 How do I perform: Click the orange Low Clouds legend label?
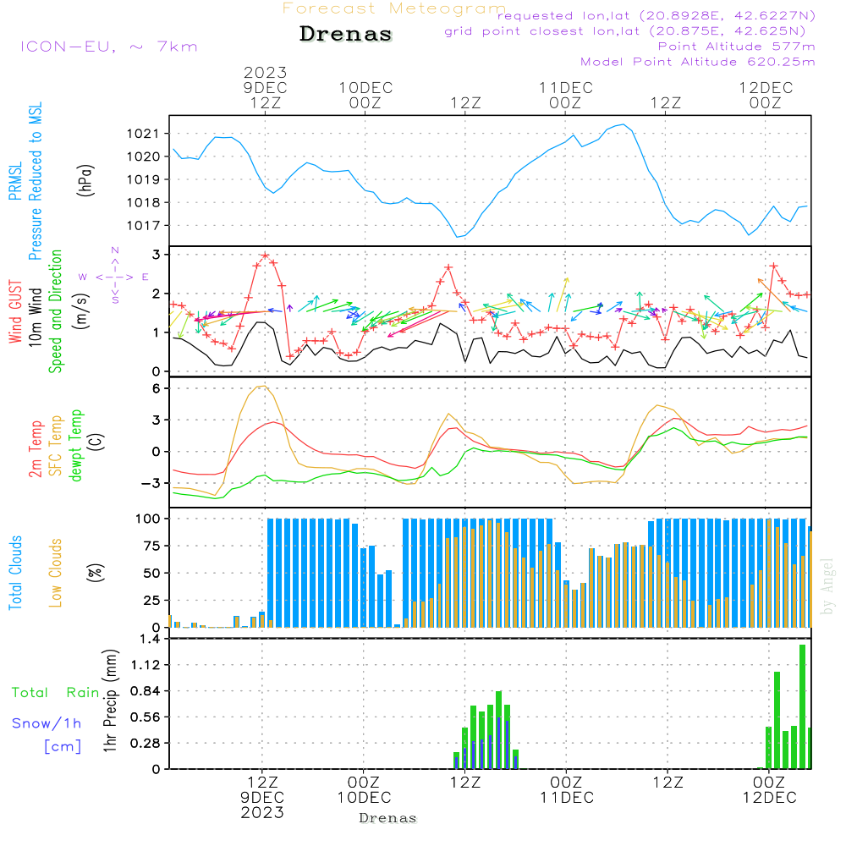[56, 573]
